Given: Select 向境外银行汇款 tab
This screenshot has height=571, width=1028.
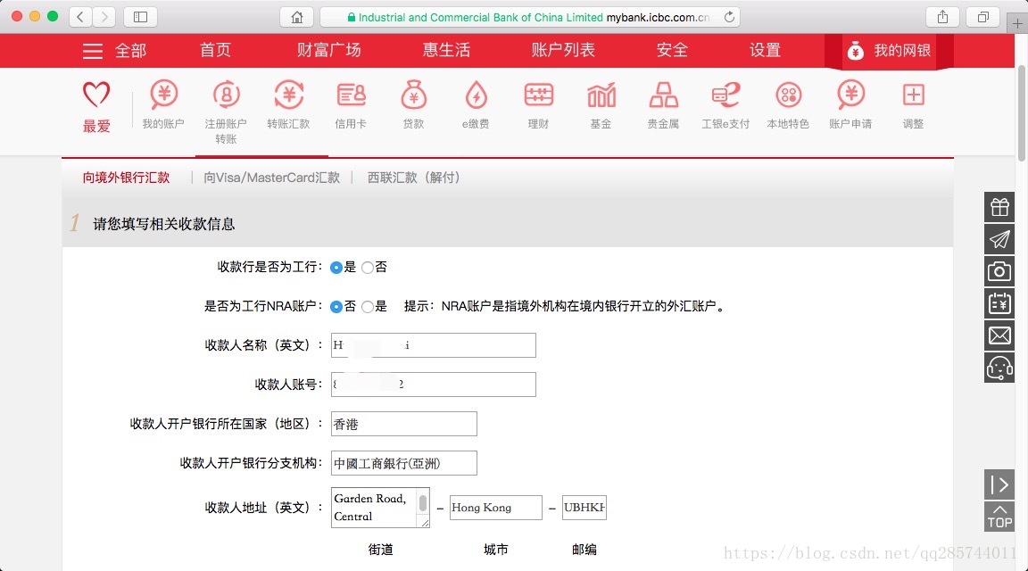Looking at the screenshot, I should coord(126,178).
